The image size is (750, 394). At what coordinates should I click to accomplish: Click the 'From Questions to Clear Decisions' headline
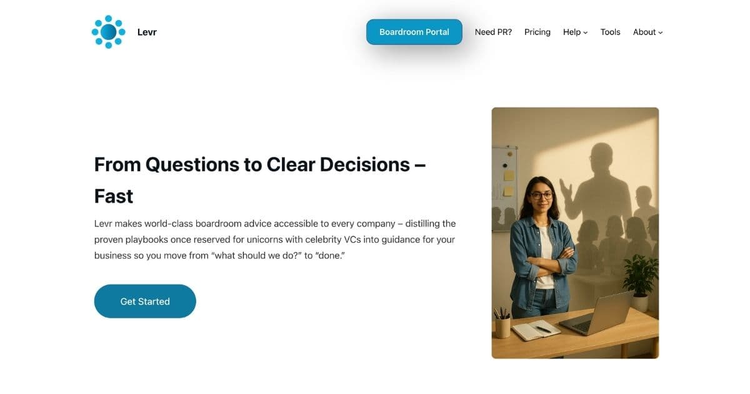point(260,180)
